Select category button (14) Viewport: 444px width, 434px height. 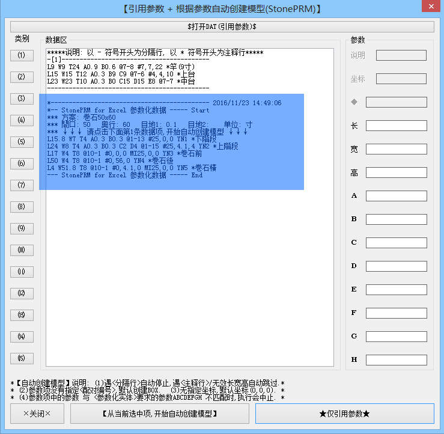[22, 337]
